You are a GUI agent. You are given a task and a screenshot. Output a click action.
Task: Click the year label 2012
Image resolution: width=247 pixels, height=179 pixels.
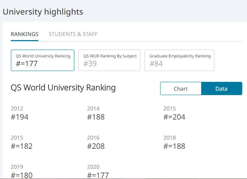tap(17, 108)
